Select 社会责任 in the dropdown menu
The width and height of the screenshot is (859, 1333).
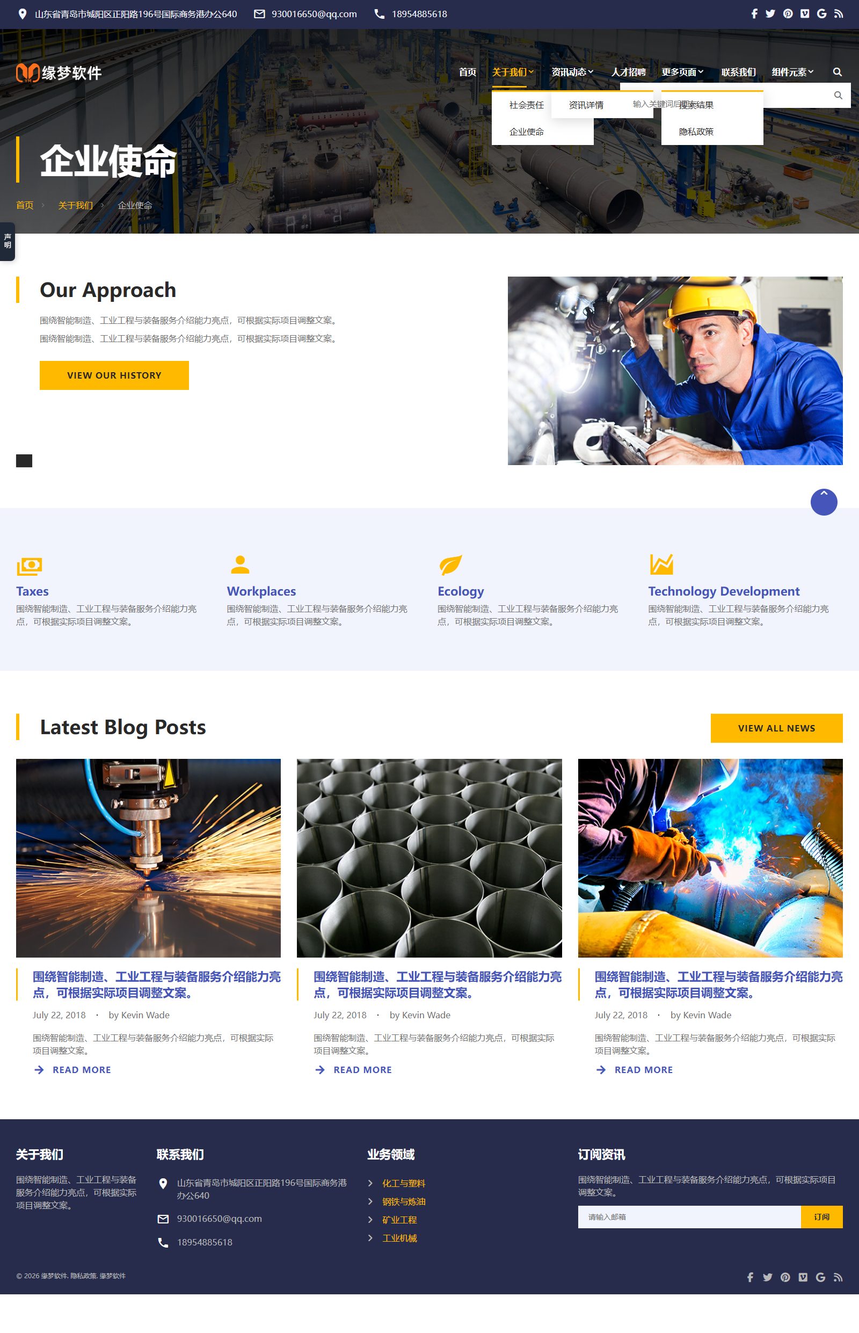526,105
